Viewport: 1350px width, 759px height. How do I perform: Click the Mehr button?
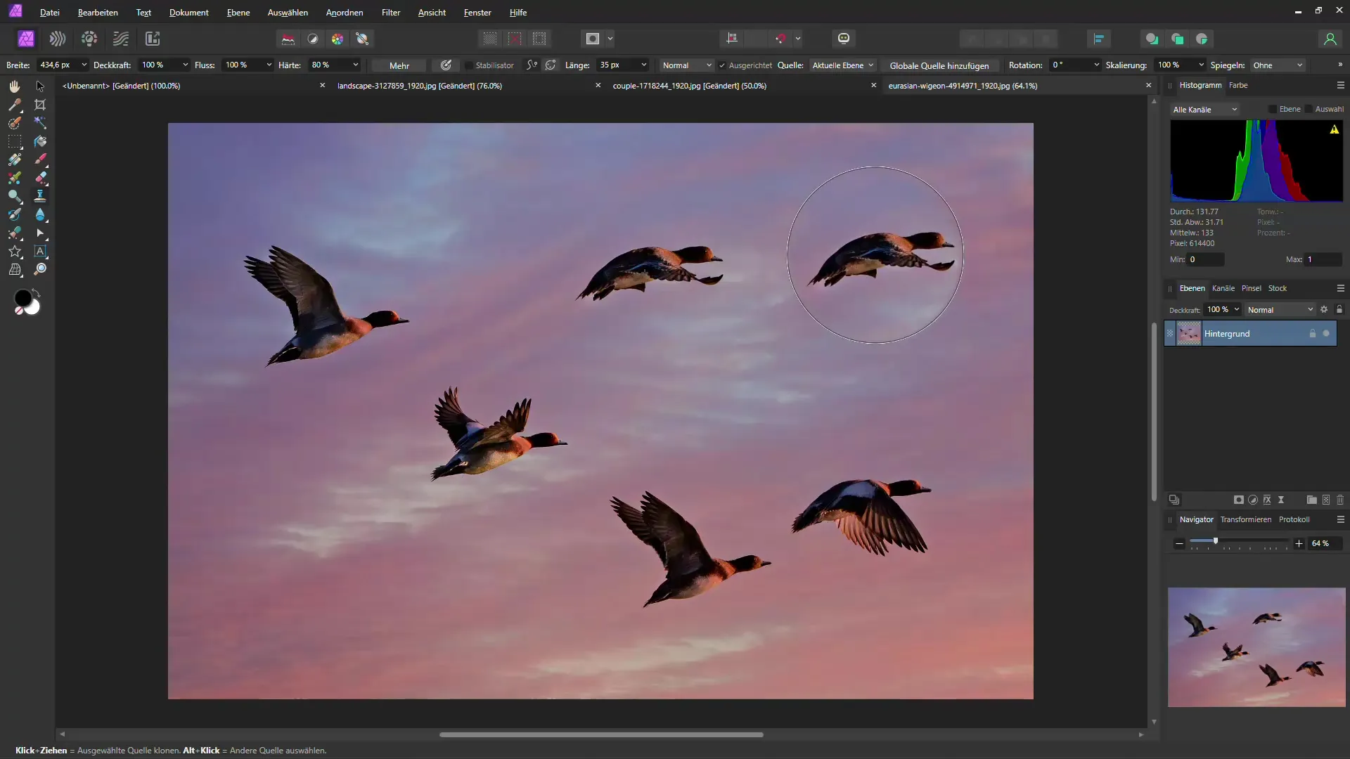(399, 65)
